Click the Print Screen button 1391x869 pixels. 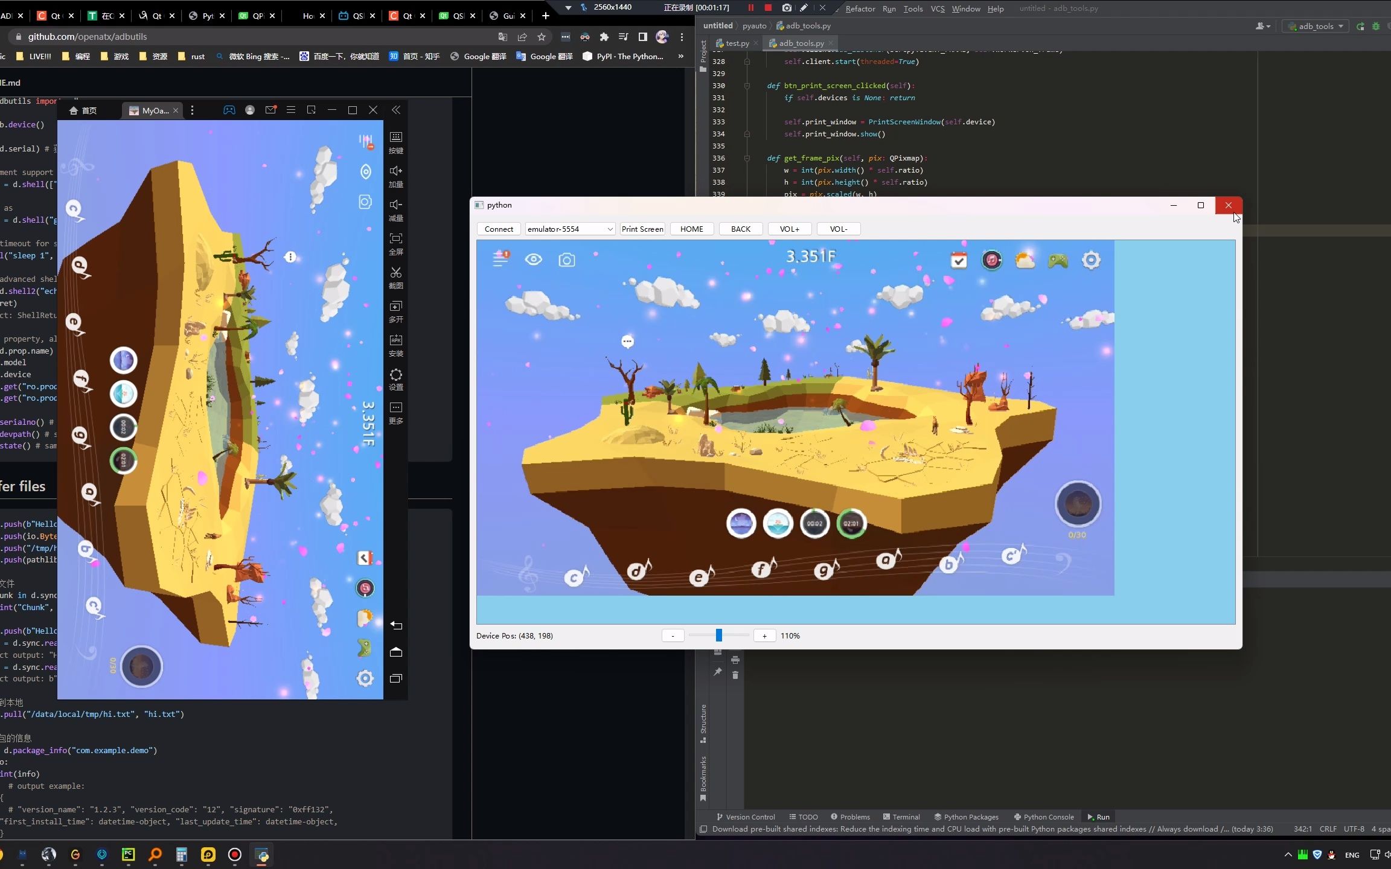click(x=642, y=229)
